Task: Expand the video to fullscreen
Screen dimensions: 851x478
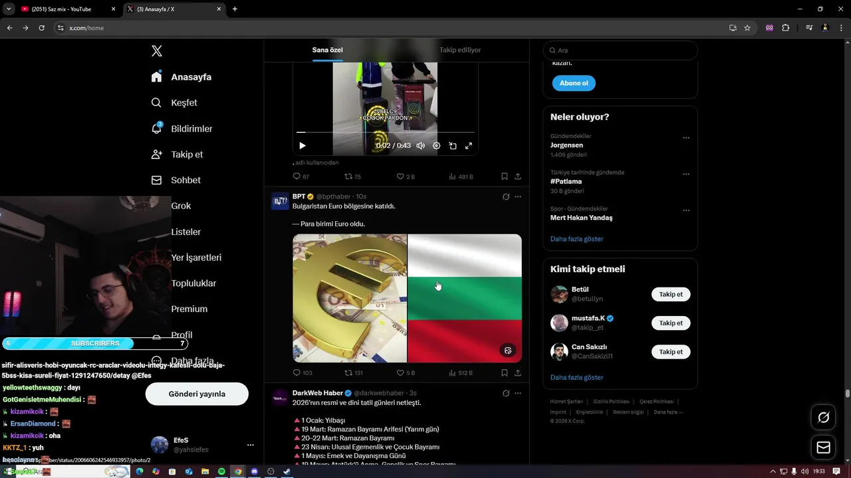Action: click(x=469, y=145)
